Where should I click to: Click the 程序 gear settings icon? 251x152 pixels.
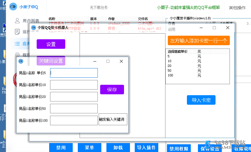(17, 55)
